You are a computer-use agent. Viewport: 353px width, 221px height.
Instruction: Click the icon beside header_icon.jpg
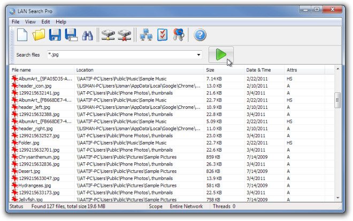(14, 85)
